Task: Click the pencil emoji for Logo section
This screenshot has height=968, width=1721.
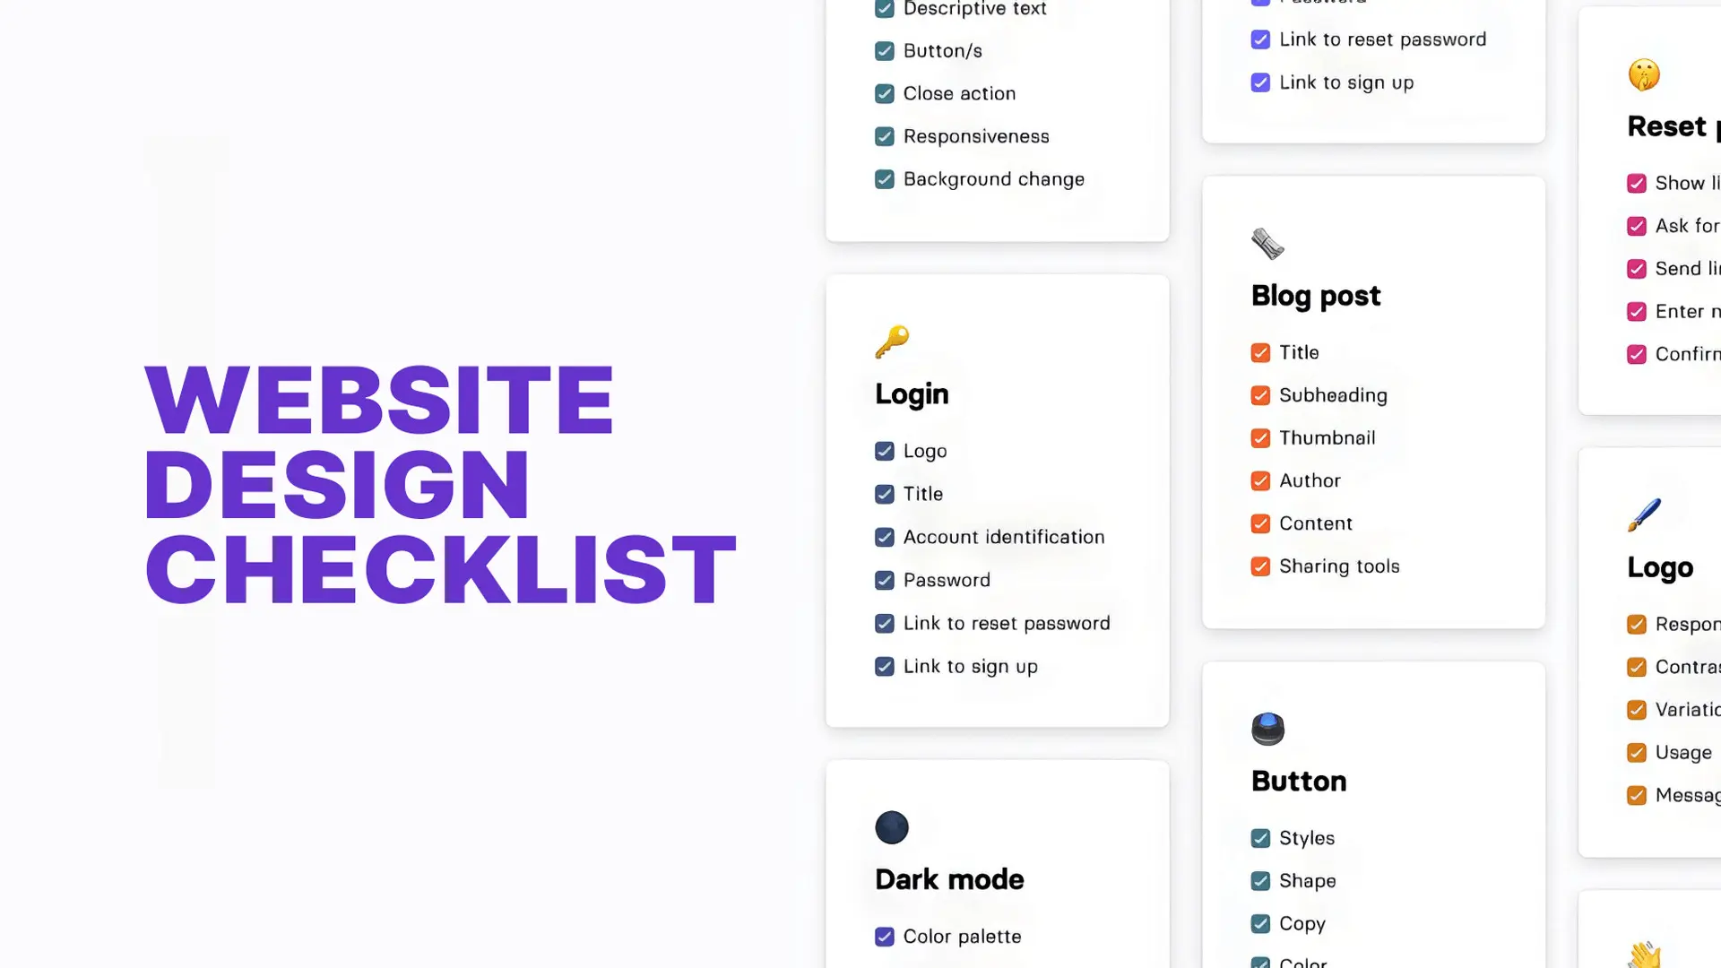Action: tap(1643, 514)
